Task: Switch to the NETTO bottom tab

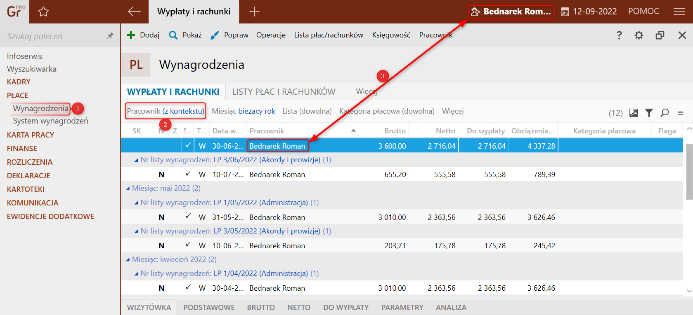Action: pyautogui.click(x=299, y=308)
